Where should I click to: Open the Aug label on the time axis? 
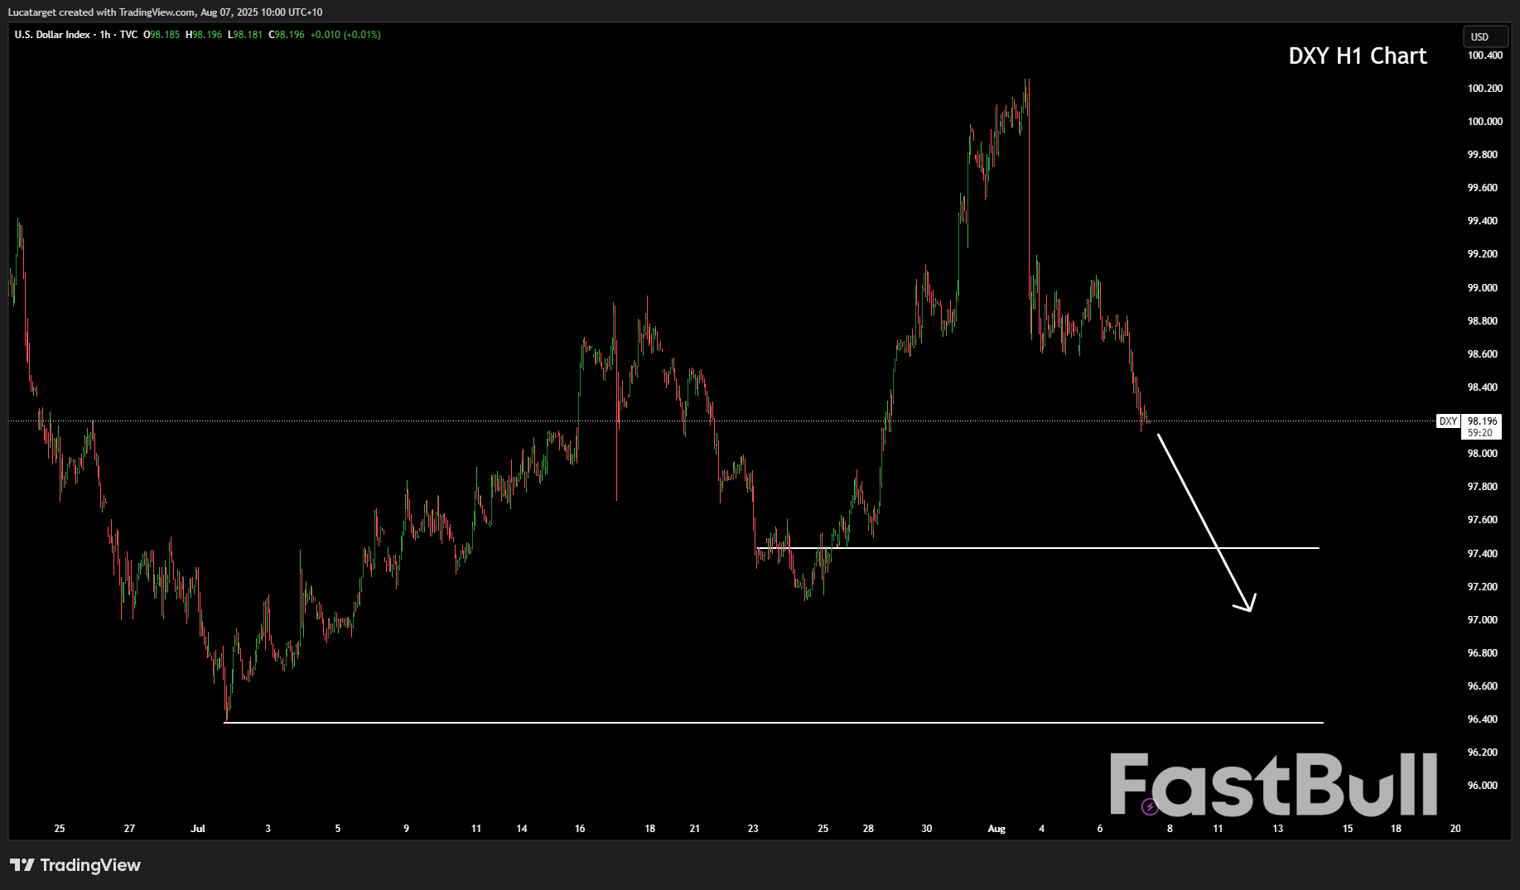(x=996, y=828)
